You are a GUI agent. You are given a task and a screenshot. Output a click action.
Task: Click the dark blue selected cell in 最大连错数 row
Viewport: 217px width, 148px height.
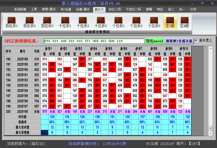click(x=45, y=133)
